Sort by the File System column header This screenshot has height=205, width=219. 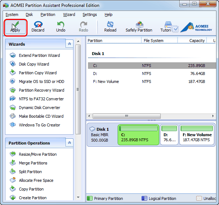click(159, 41)
